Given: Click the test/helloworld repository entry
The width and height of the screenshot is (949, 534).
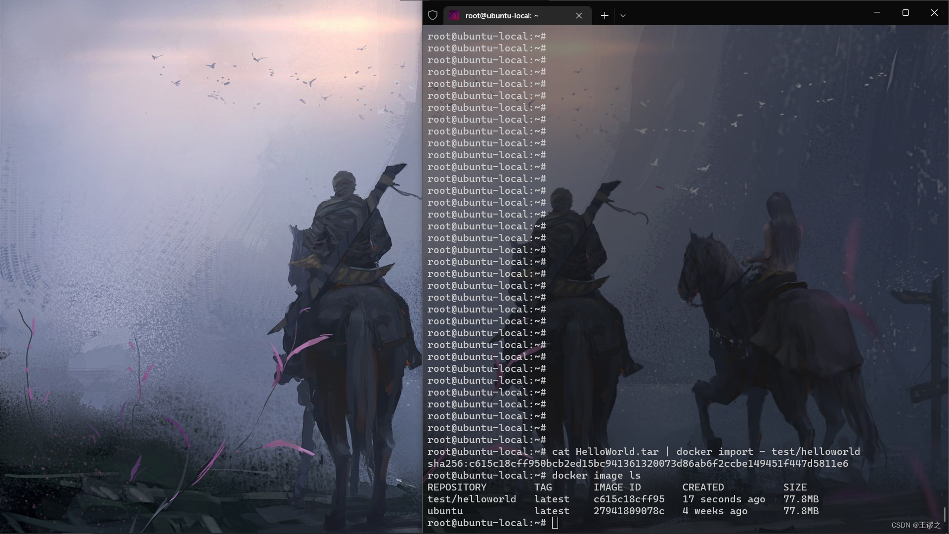Looking at the screenshot, I should click(471, 499).
